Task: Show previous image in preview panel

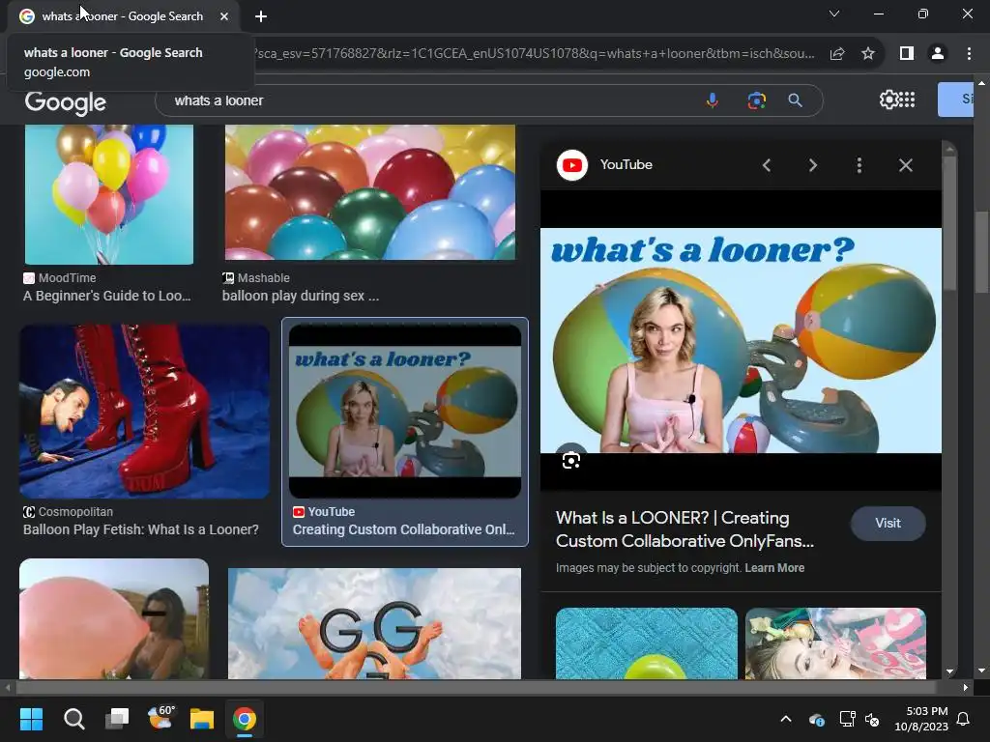Action: click(x=767, y=165)
